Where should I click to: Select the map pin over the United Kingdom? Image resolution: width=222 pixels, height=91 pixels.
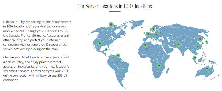(x=148, y=34)
